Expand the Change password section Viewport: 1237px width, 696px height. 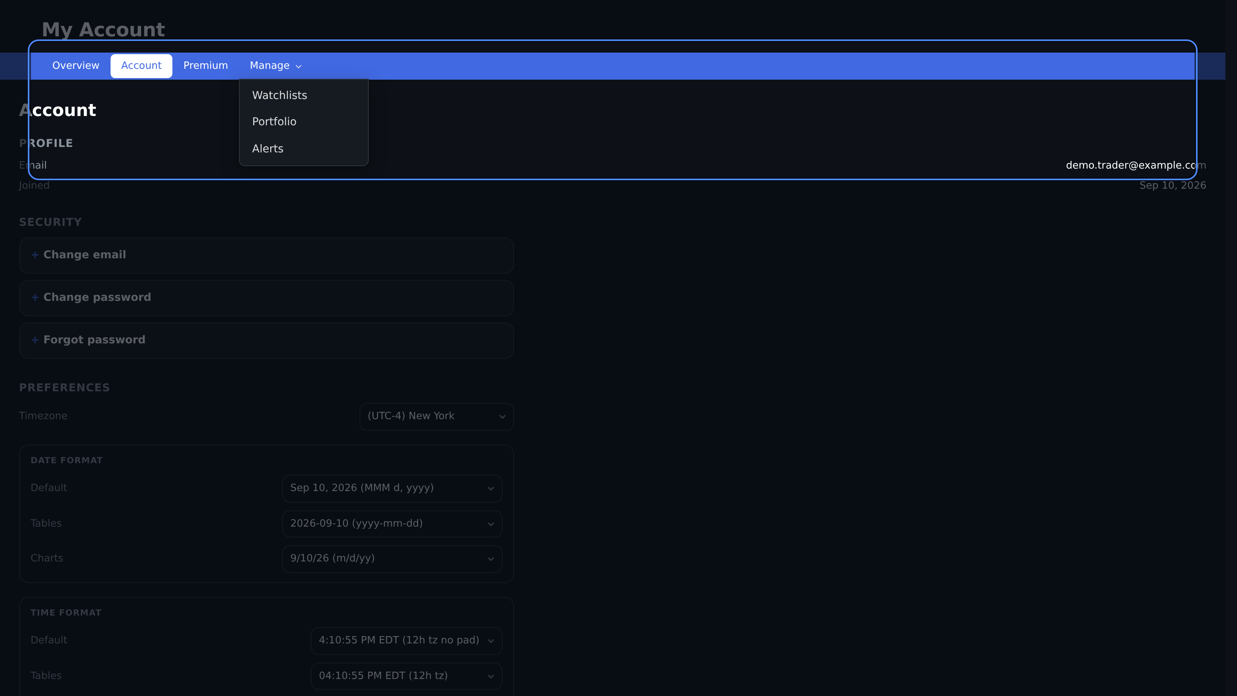(266, 298)
